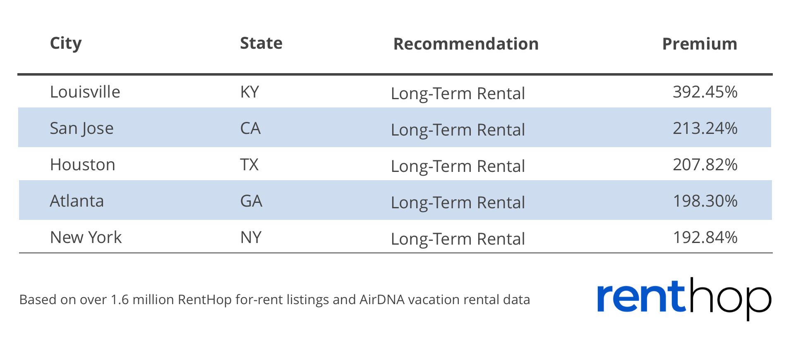The height and width of the screenshot is (343, 791).
Task: Select the TX state cell
Action: (x=249, y=164)
